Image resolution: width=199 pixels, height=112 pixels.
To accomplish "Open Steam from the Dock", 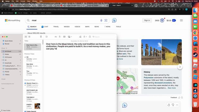I will point(195,55).
